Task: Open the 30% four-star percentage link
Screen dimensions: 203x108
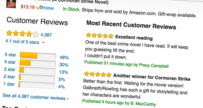Action: click(x=64, y=65)
